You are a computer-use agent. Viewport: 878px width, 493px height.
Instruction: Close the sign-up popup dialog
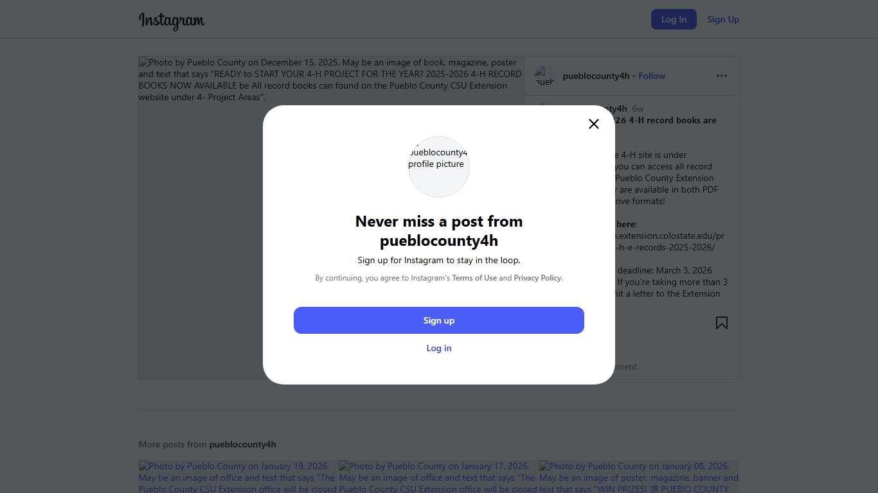point(593,124)
